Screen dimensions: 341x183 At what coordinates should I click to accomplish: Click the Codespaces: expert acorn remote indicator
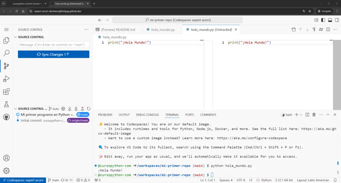(x=23, y=180)
